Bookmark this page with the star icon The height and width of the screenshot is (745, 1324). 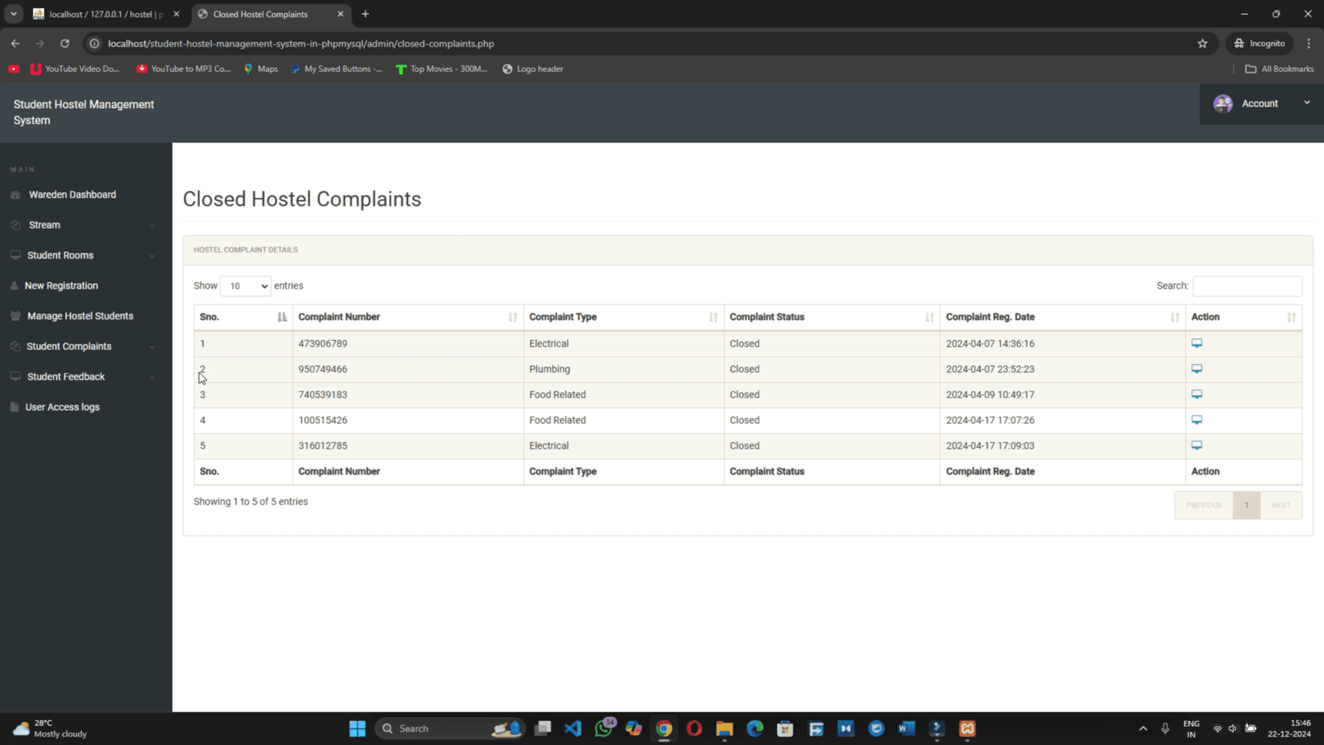pos(1203,43)
